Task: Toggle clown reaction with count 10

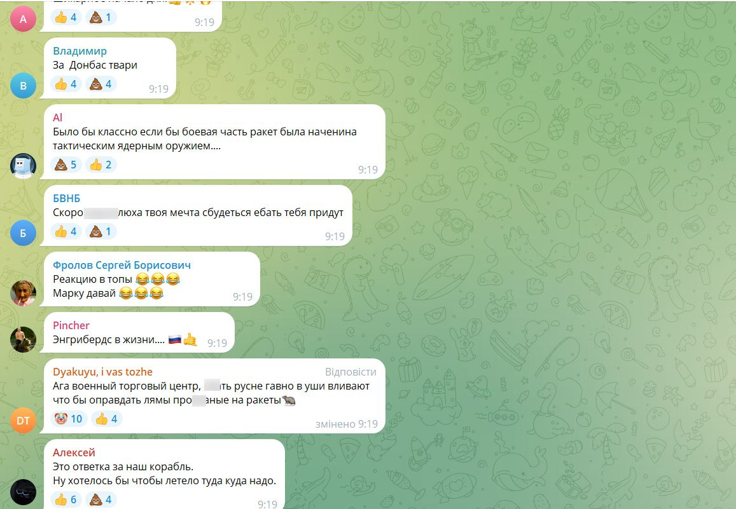Action: pos(69,419)
